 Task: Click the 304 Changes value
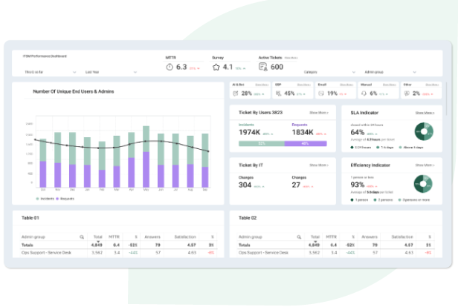[x=245, y=185]
